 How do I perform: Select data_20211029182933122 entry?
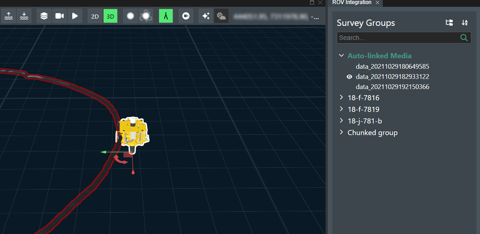click(392, 77)
